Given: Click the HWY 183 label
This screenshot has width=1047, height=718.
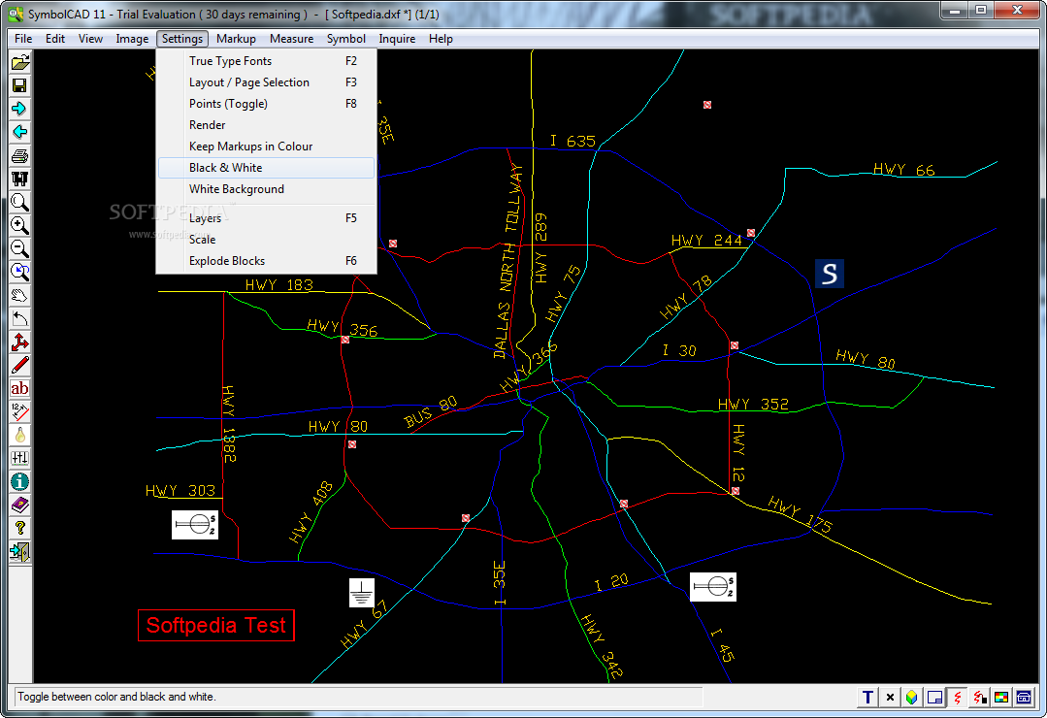Looking at the screenshot, I should point(279,285).
